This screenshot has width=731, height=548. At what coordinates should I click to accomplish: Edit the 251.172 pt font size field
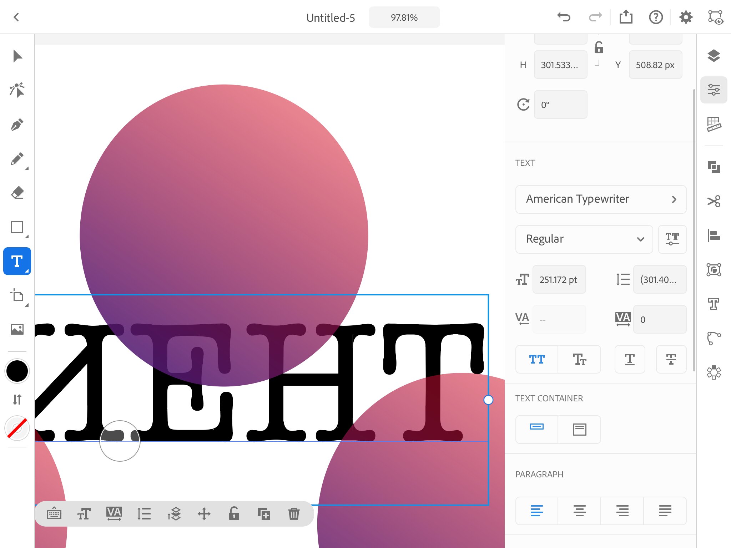click(x=559, y=279)
